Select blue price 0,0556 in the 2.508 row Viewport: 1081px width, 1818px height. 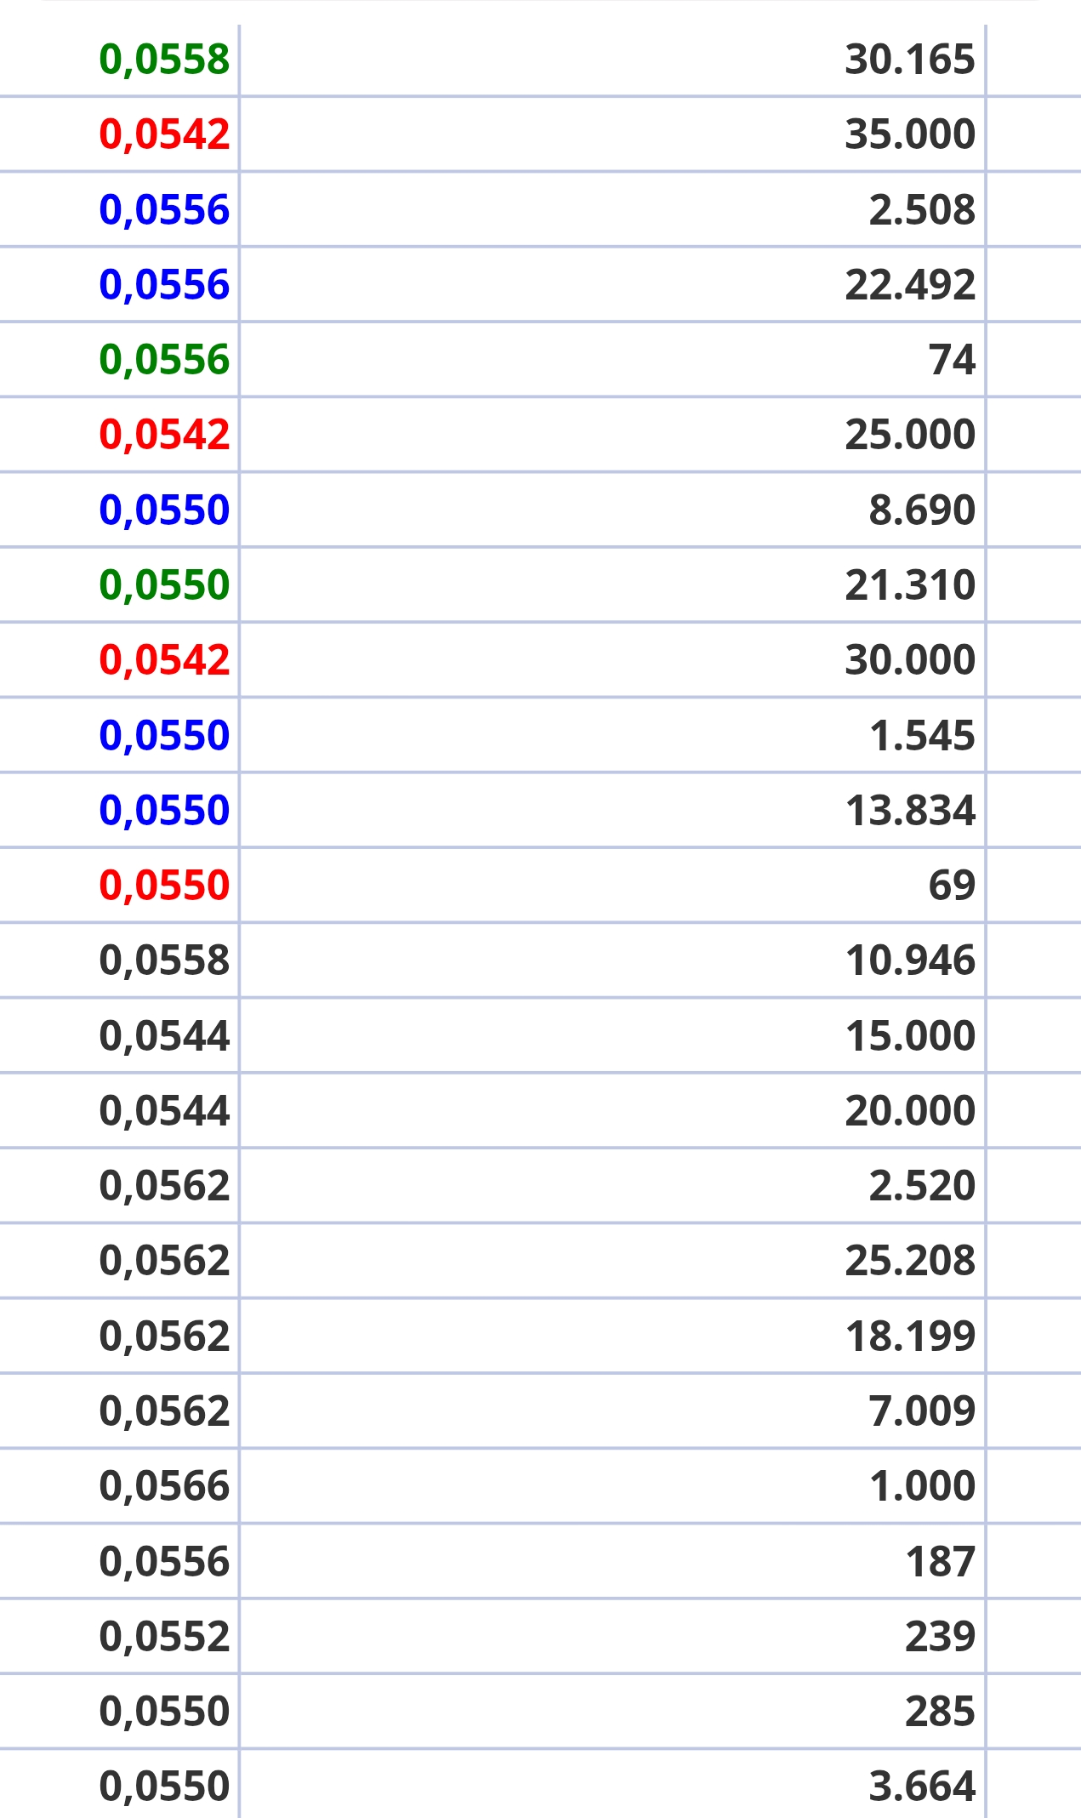point(164,210)
